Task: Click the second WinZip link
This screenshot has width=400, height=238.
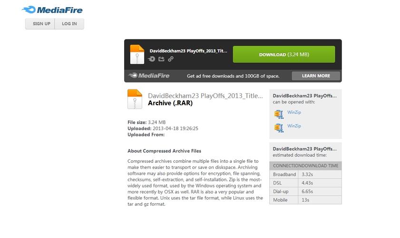Action: pyautogui.click(x=294, y=126)
